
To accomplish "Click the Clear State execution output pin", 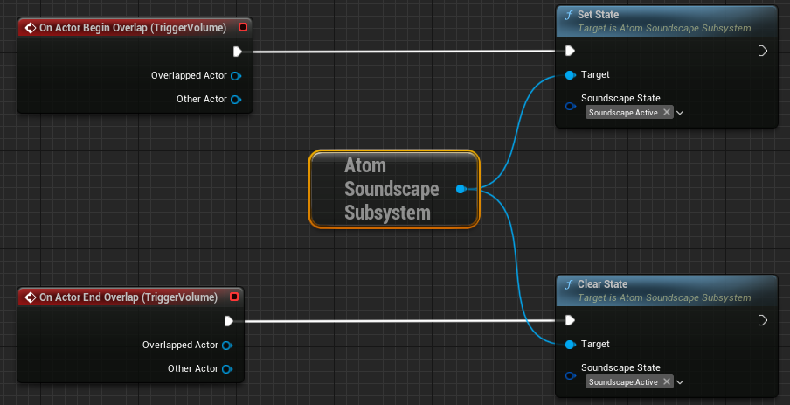I will [x=762, y=320].
